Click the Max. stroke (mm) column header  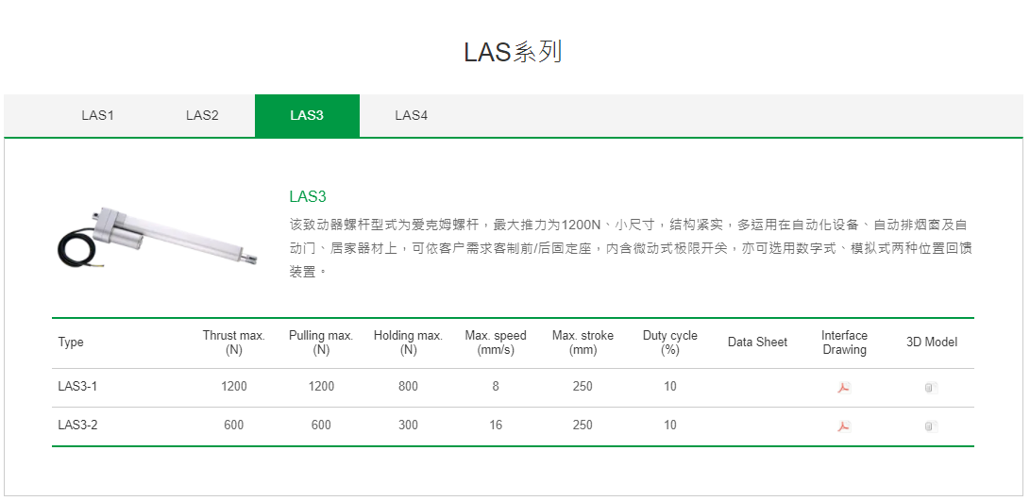(x=583, y=342)
